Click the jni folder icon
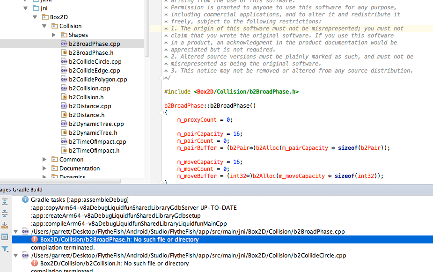Image resolution: width=433 pixels, height=272 pixels. point(36,8)
